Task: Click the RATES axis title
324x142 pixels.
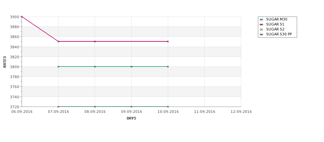Action: pos(5,62)
